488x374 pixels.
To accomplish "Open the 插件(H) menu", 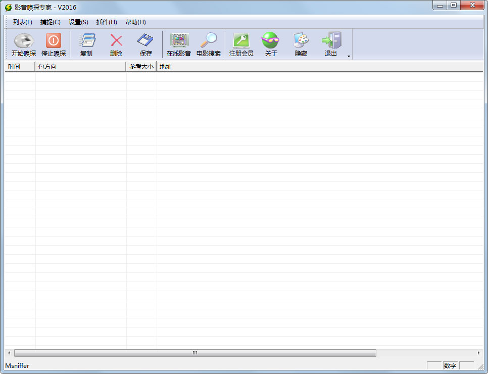I will coord(107,22).
